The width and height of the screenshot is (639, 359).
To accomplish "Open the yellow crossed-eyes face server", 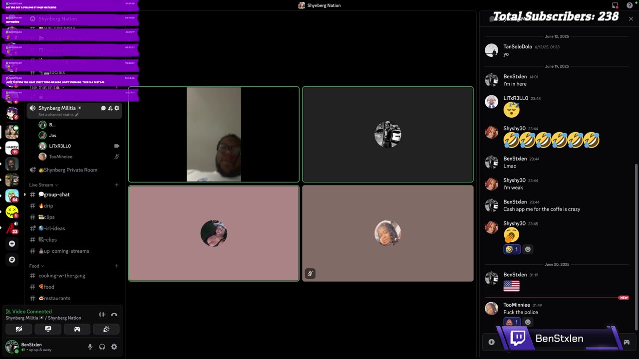I will point(12,211).
